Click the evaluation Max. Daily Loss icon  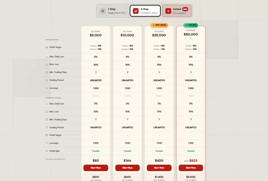point(47,57)
